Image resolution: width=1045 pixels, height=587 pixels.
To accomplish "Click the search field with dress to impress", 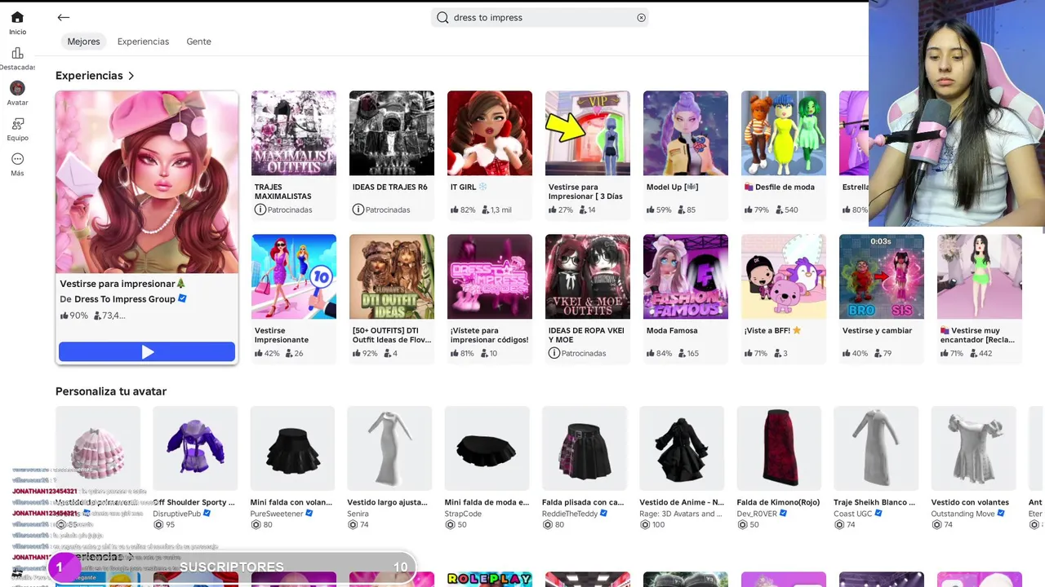I will pyautogui.click(x=540, y=17).
